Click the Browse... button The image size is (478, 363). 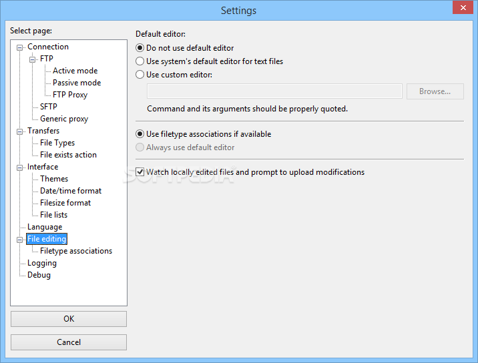tap(435, 91)
